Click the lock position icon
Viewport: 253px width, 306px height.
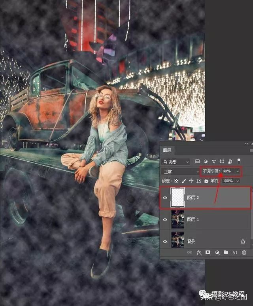191,181
